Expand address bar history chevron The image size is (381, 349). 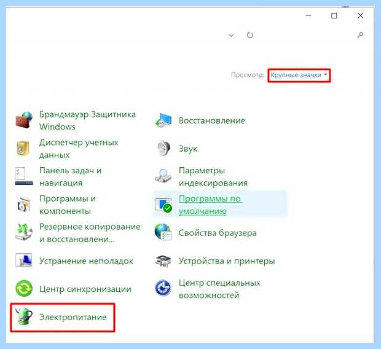pos(231,36)
